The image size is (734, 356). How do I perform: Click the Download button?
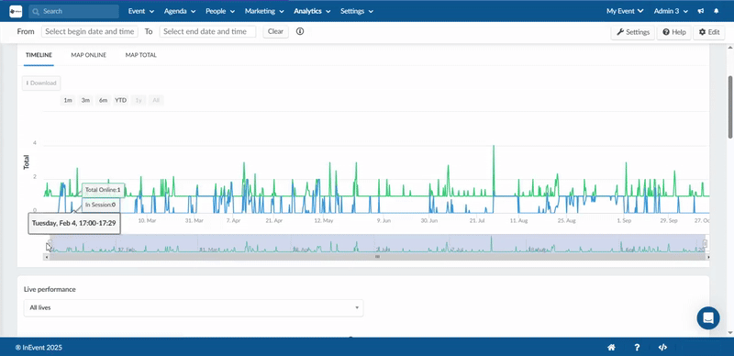41,83
